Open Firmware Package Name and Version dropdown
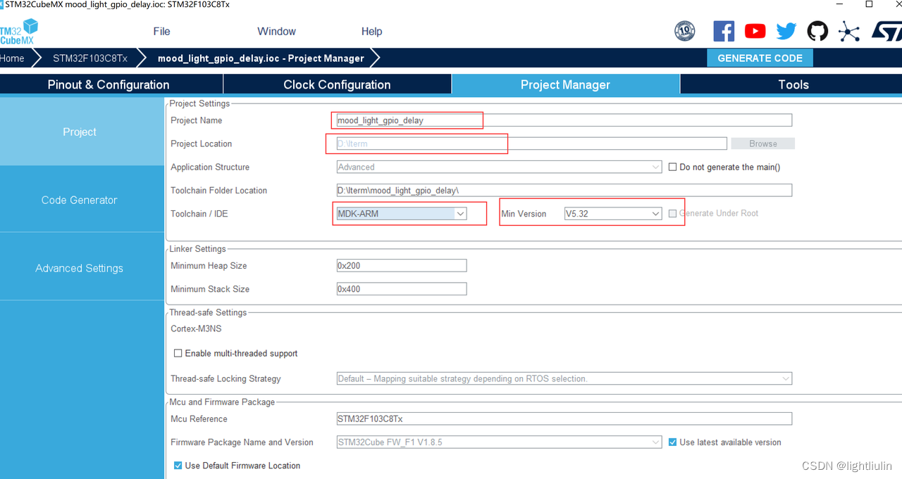This screenshot has height=479, width=902. [x=499, y=442]
